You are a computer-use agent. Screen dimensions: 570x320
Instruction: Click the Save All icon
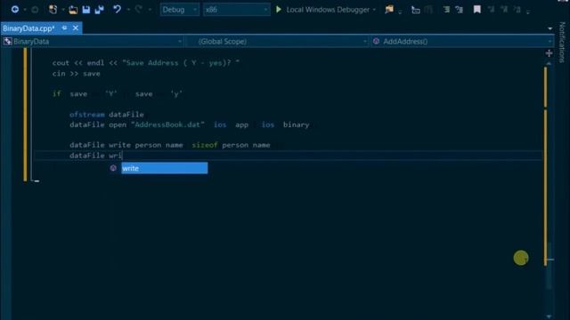99,10
